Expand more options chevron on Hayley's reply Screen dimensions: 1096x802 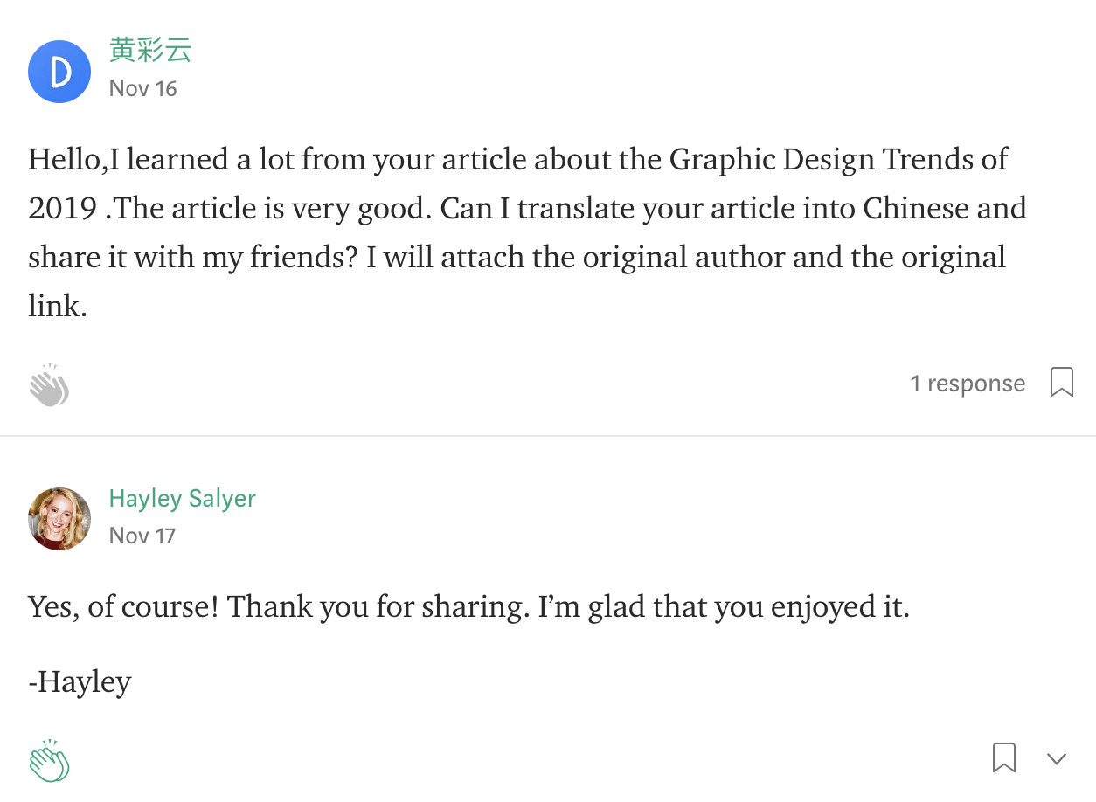tap(1057, 758)
